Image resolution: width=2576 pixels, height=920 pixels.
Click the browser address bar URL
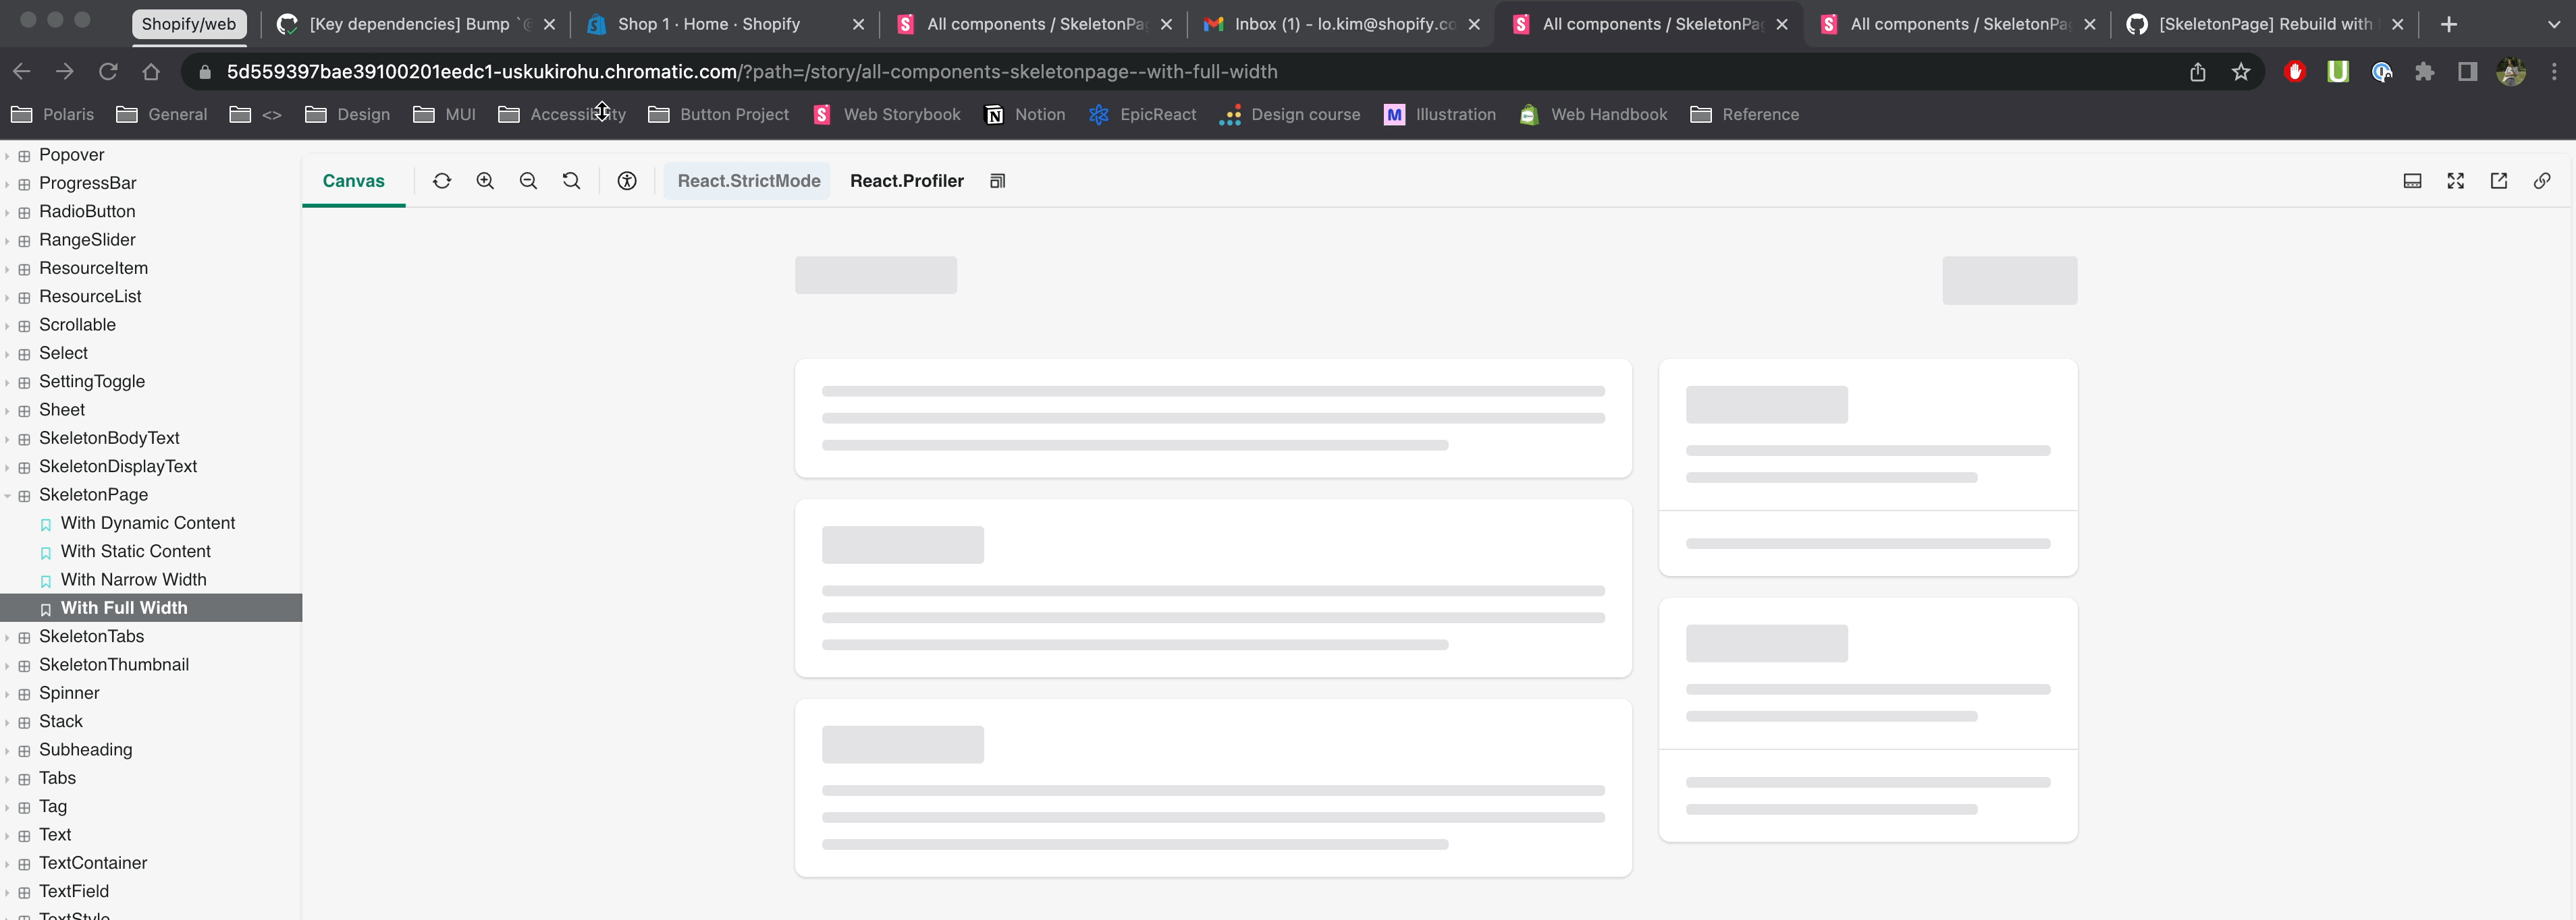(x=751, y=72)
